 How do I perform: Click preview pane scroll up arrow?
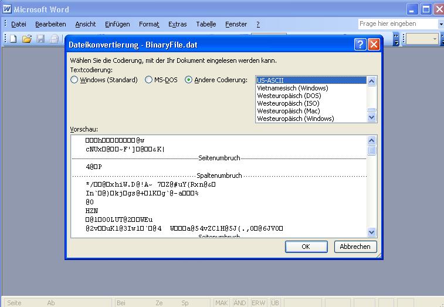(371, 140)
